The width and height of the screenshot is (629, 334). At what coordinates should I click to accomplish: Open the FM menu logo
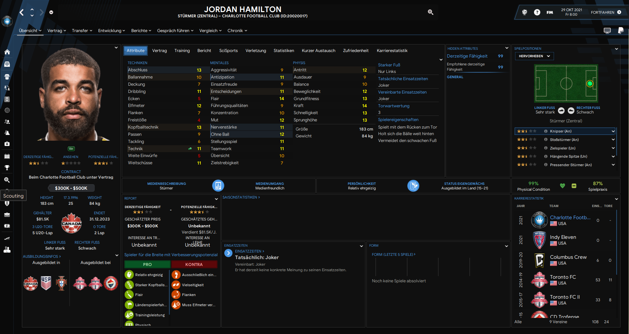click(550, 12)
